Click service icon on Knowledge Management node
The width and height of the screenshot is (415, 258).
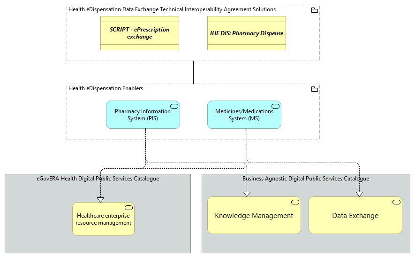click(295, 203)
